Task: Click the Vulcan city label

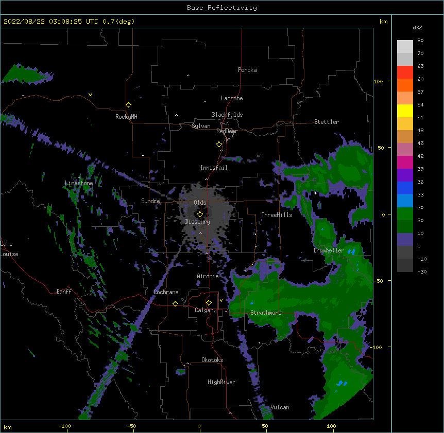Action: (280, 407)
